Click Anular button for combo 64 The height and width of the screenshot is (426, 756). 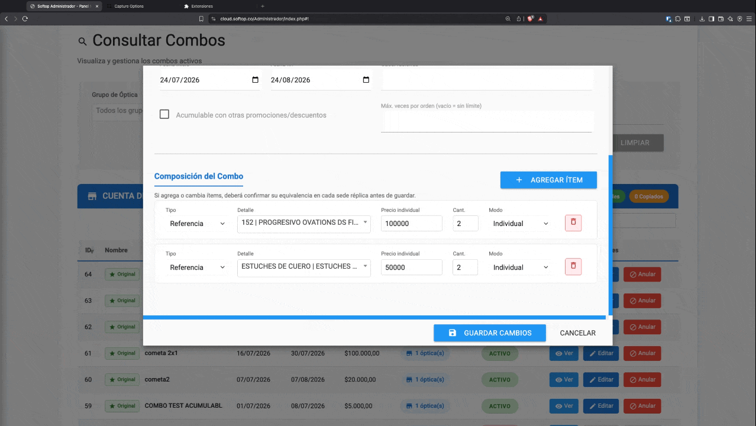(642, 275)
